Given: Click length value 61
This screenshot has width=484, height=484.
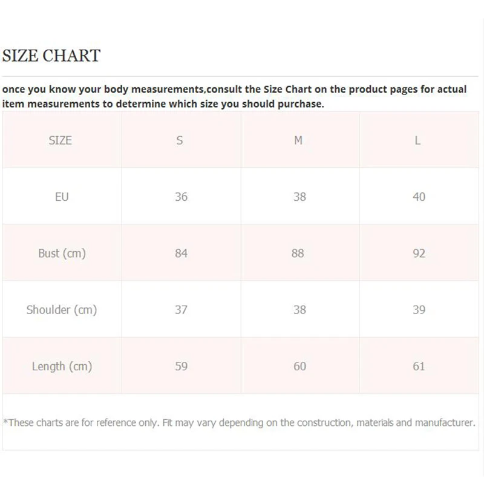Looking at the screenshot, I should pyautogui.click(x=419, y=366).
